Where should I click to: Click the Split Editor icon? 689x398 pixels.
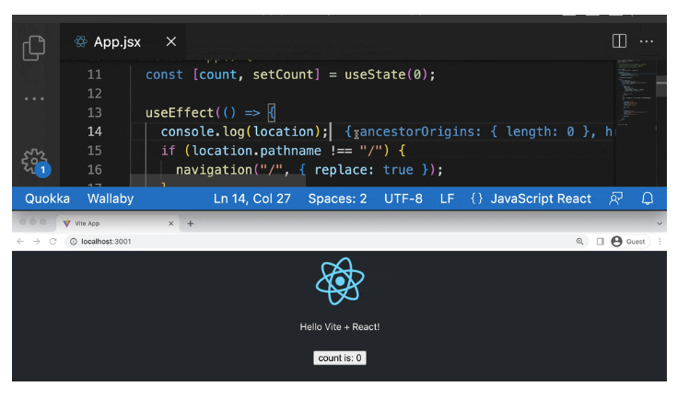(x=619, y=41)
